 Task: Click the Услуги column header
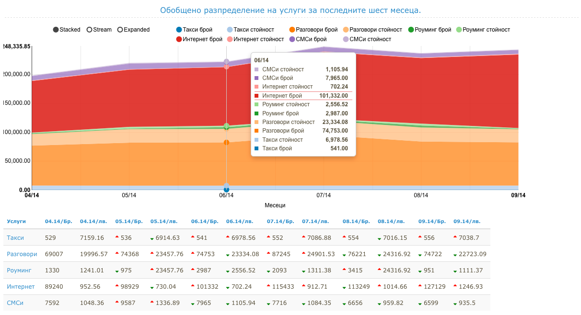(16, 222)
